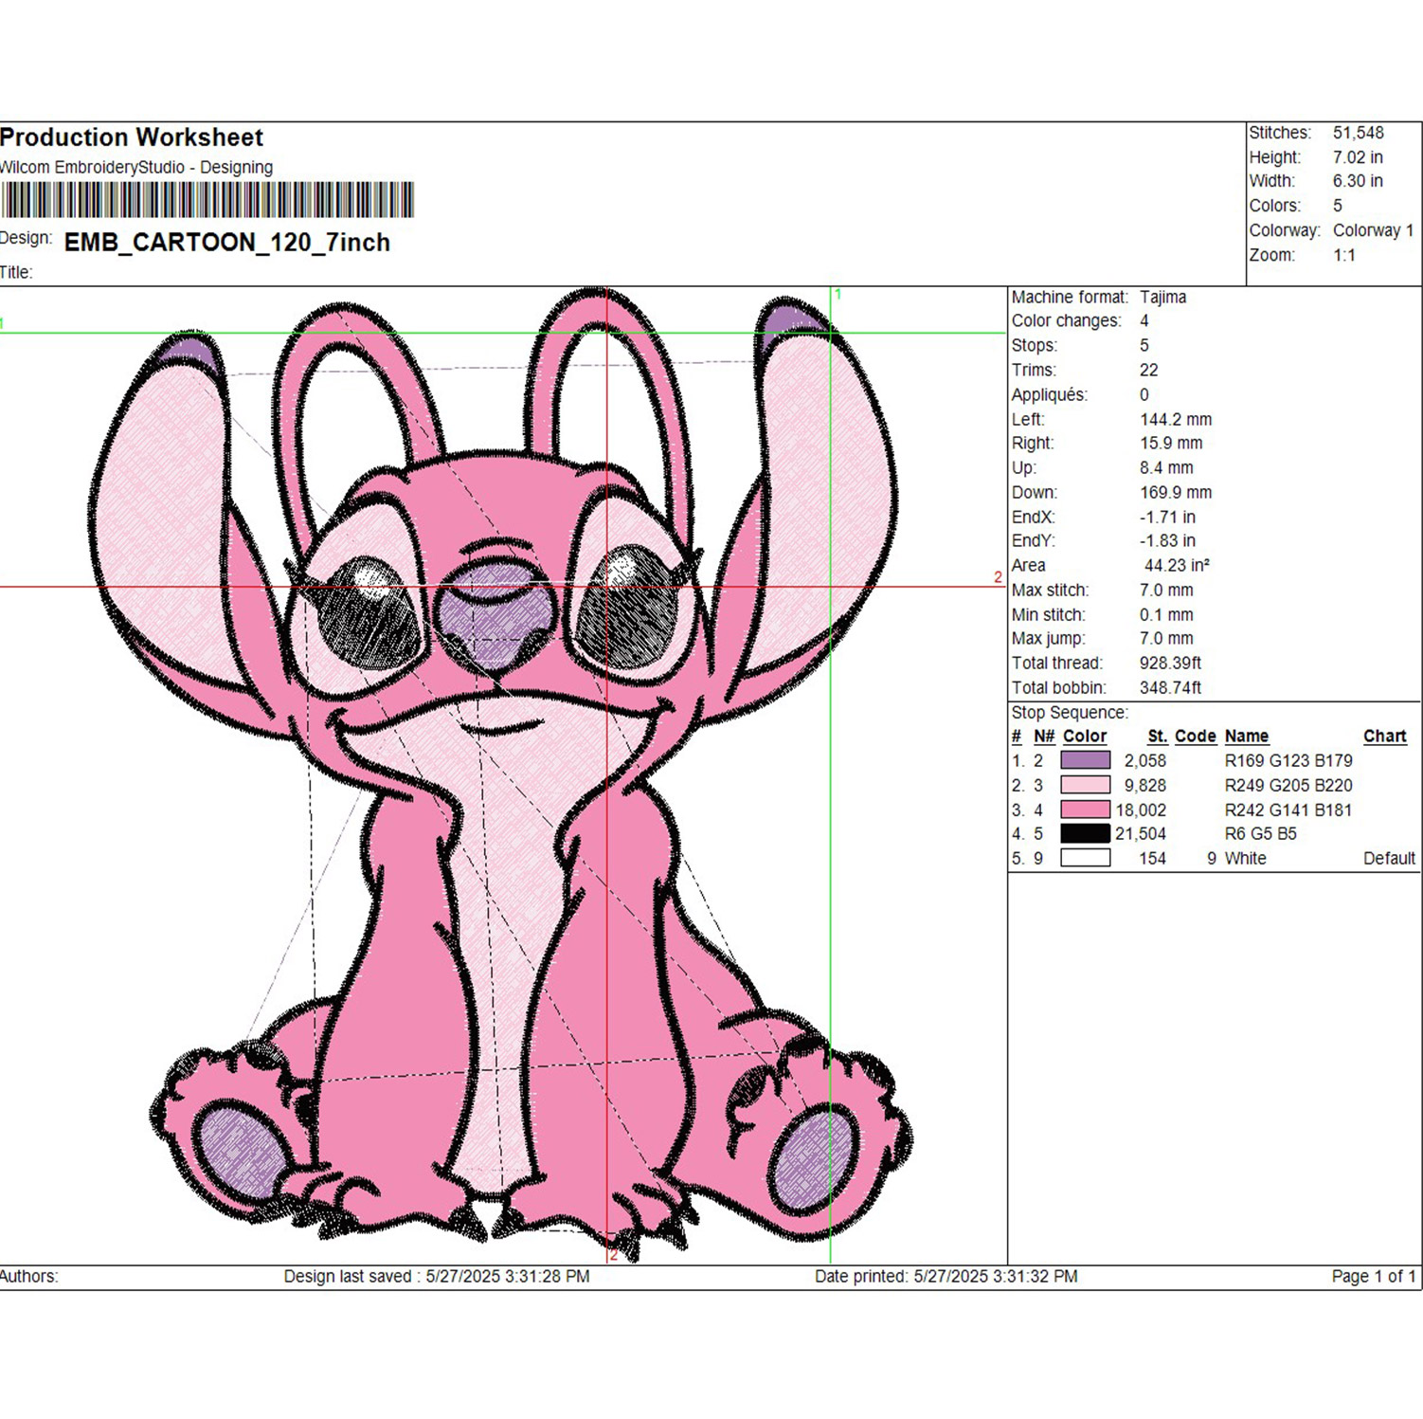
Task: Click the design name EMB_CARTOON_120_7inch
Action: [x=227, y=243]
